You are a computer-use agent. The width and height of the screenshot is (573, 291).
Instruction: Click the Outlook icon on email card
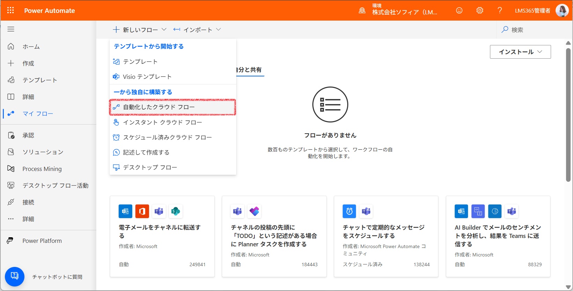point(125,211)
